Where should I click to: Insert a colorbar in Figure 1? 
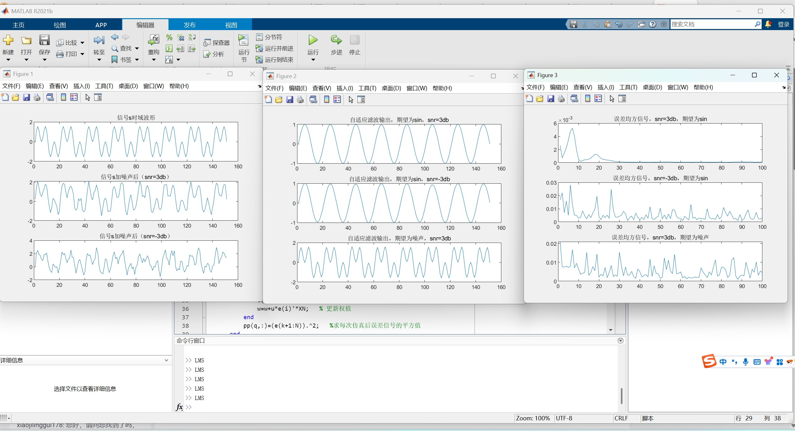[x=63, y=97]
